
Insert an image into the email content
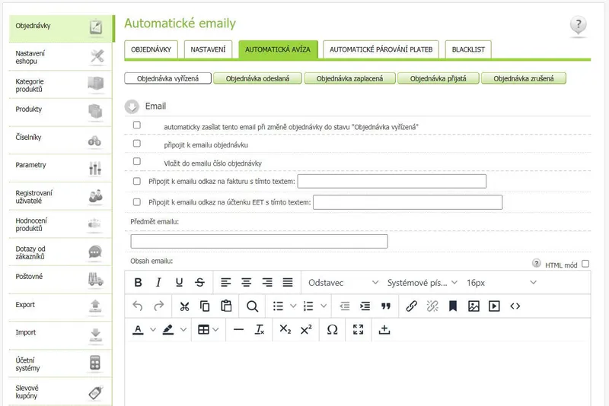pyautogui.click(x=473, y=306)
